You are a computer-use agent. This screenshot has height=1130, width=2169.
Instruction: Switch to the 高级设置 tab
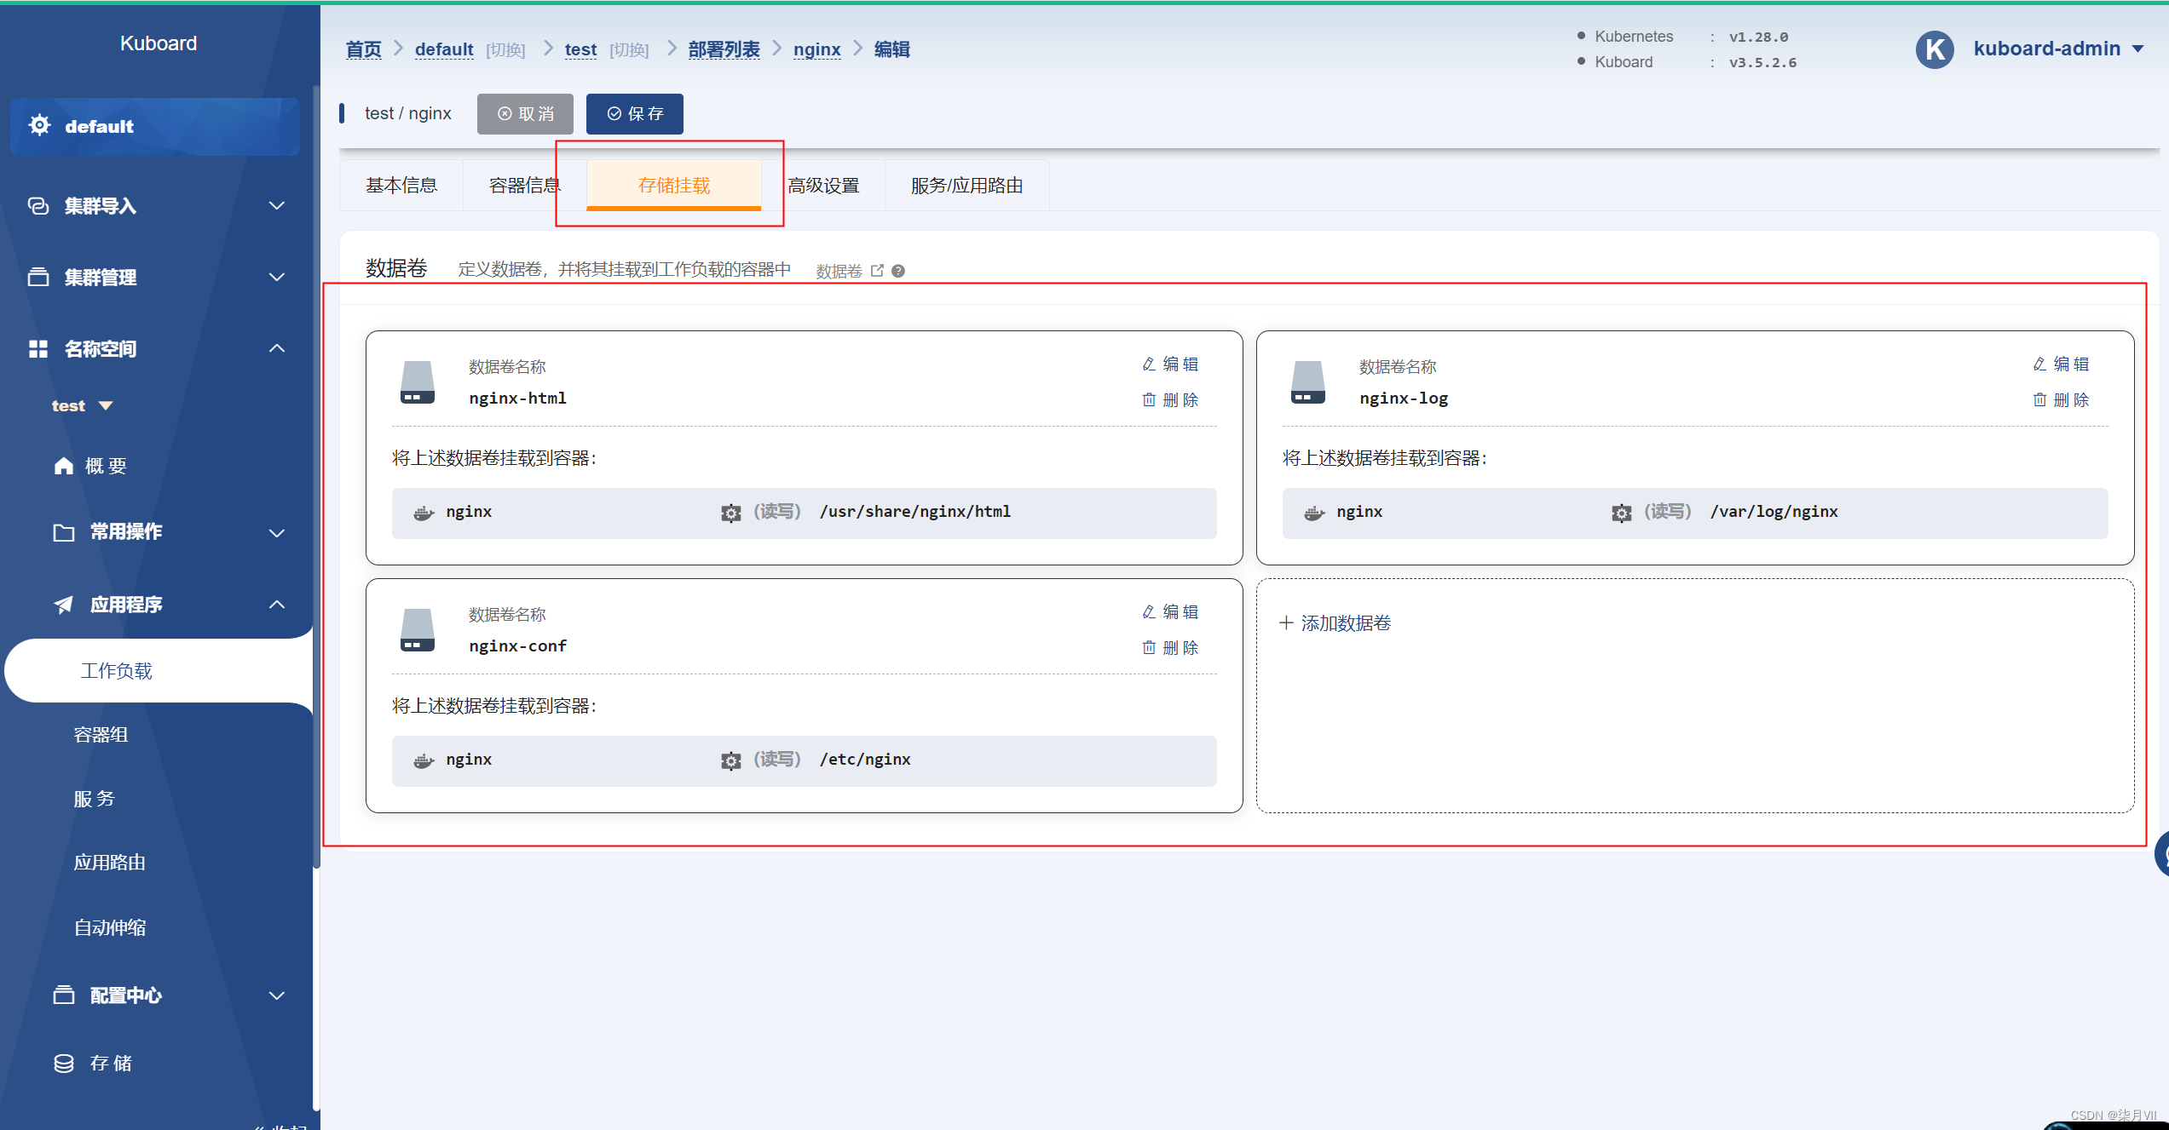[x=823, y=186]
